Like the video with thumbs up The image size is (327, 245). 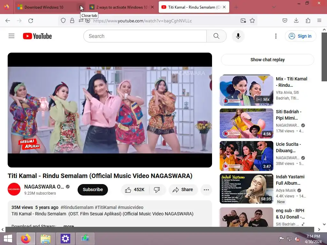tap(135, 189)
